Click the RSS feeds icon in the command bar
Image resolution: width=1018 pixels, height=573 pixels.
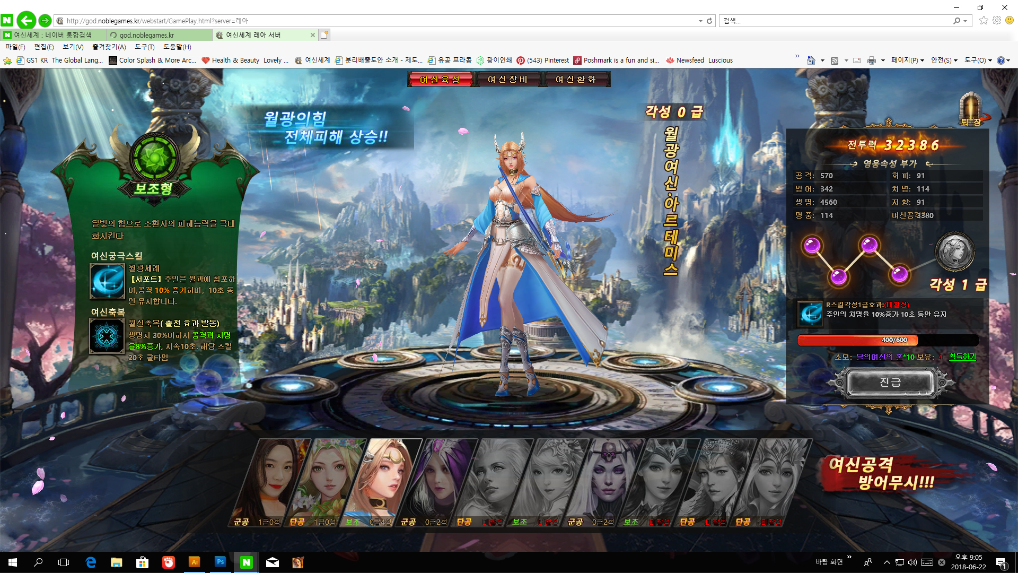point(835,60)
